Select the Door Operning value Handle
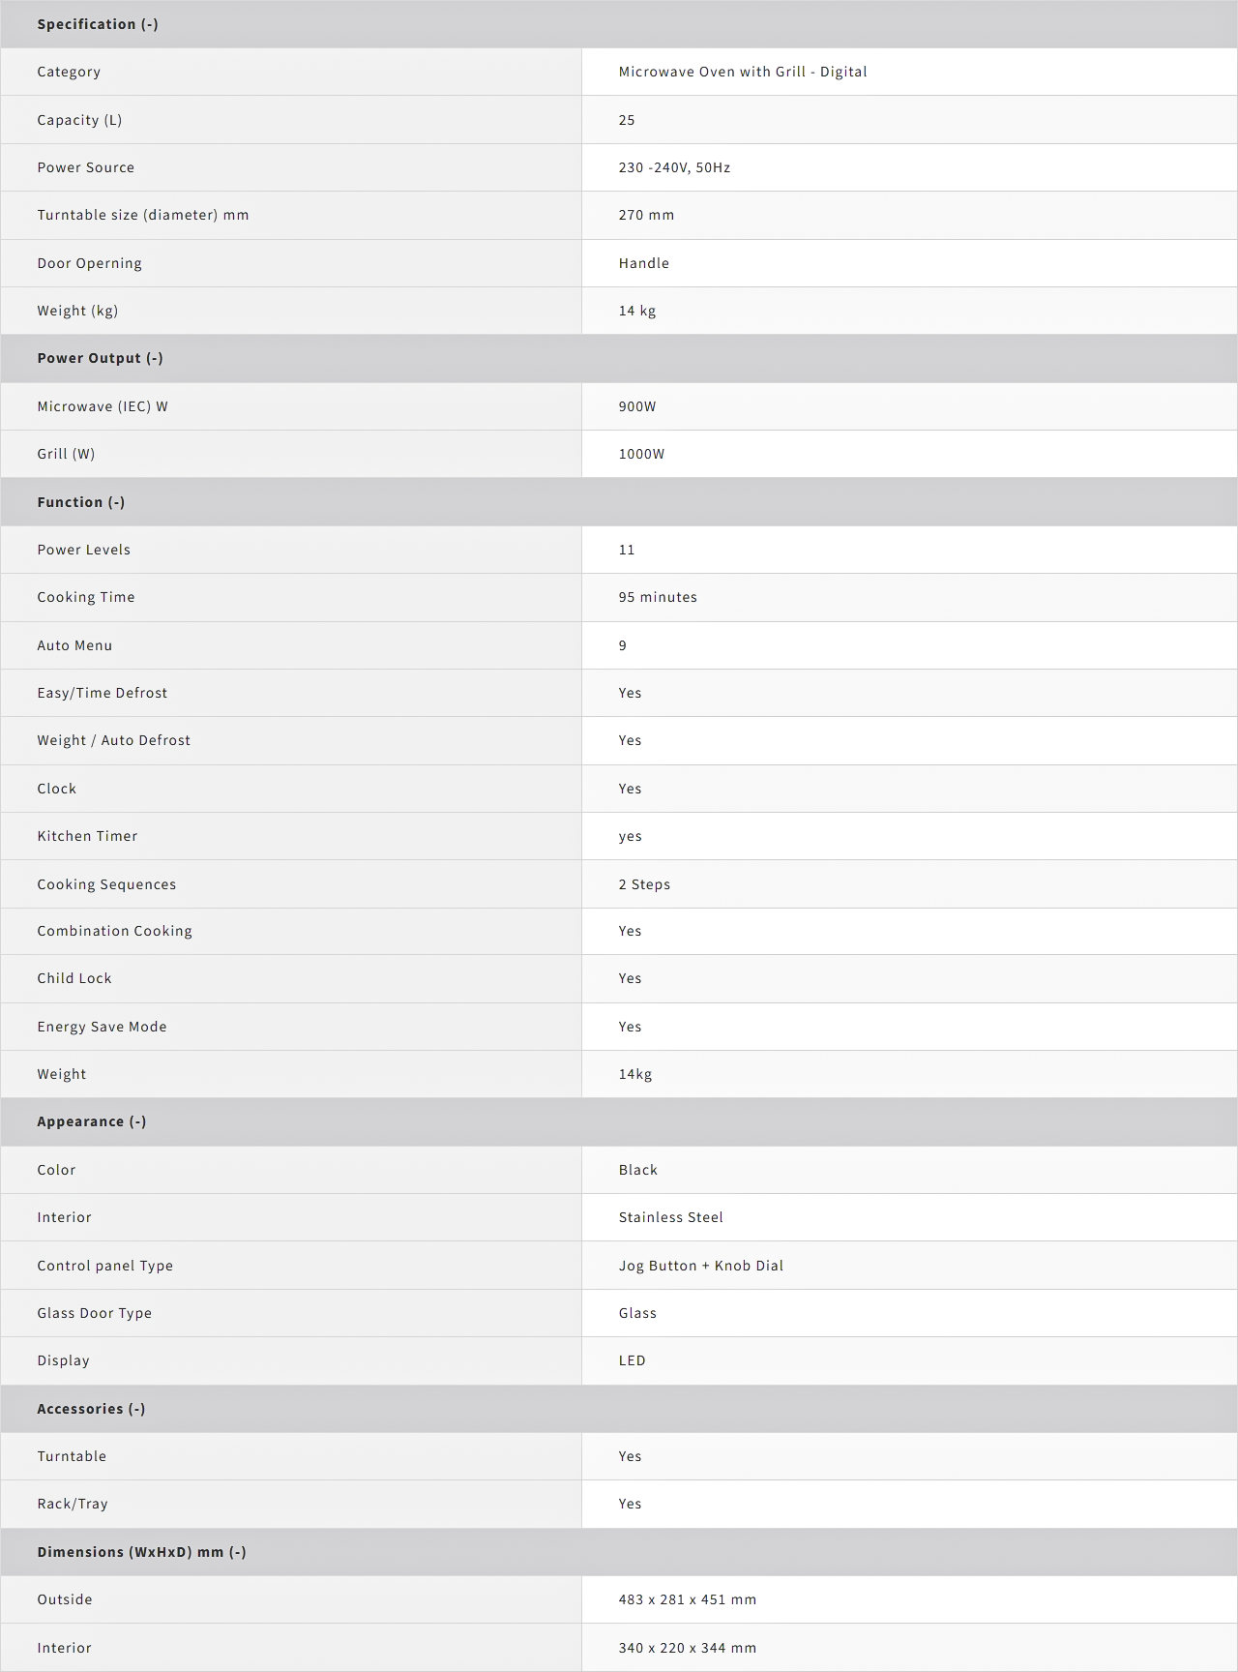1238x1672 pixels. coord(644,263)
